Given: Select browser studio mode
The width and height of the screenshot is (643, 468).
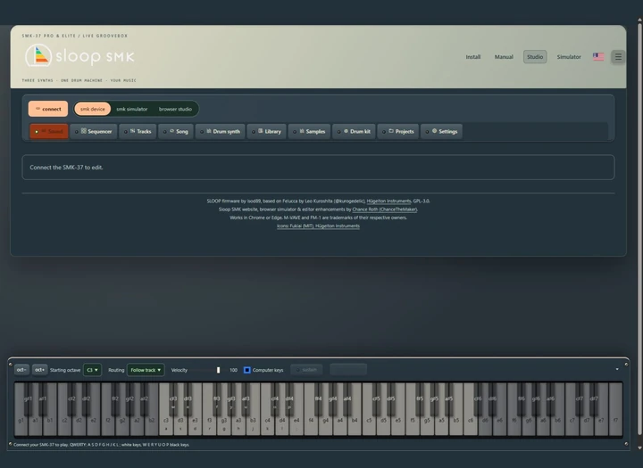Looking at the screenshot, I should [x=175, y=109].
